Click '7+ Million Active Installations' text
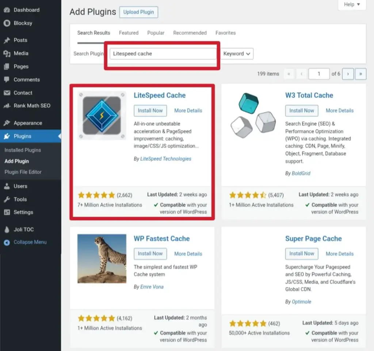 110,205
